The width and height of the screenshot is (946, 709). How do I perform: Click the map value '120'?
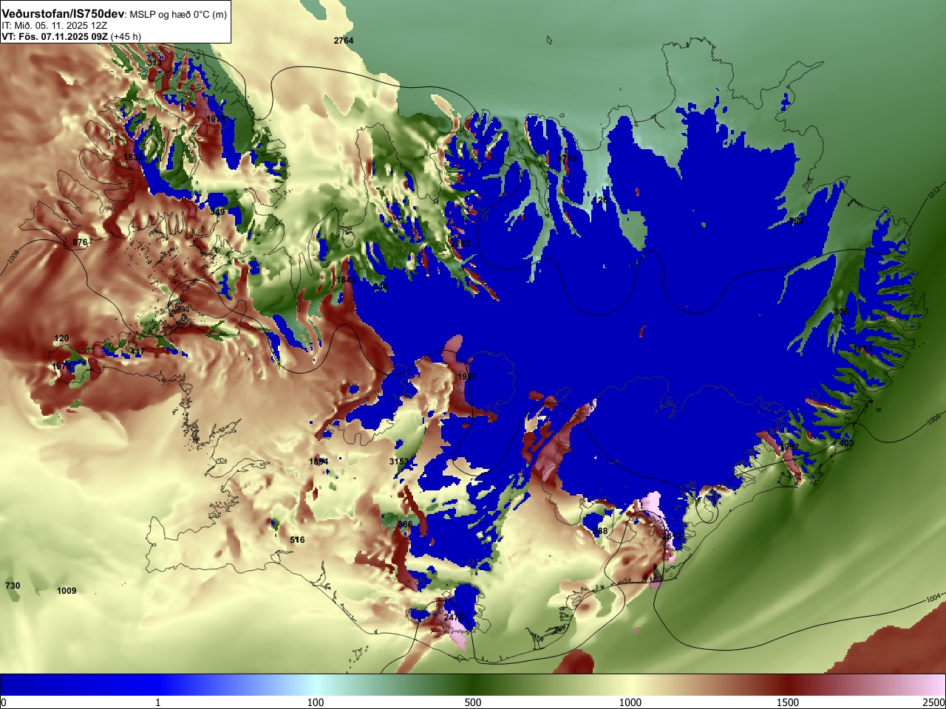pos(61,338)
